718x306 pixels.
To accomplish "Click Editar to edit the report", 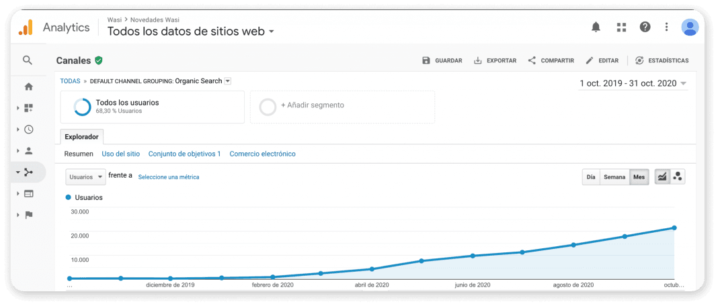I will [602, 60].
